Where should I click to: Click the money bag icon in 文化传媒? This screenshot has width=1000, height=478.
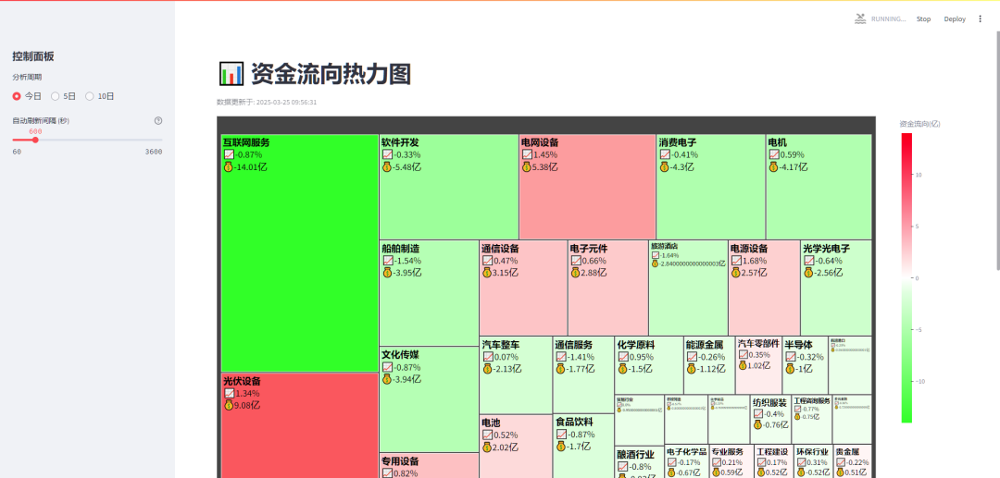[x=387, y=379]
